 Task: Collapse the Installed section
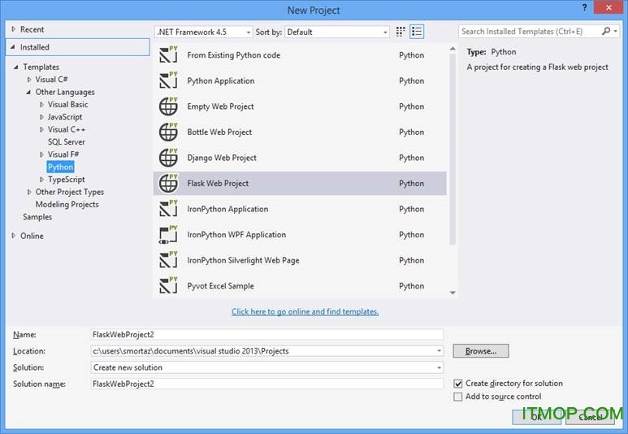coord(13,47)
